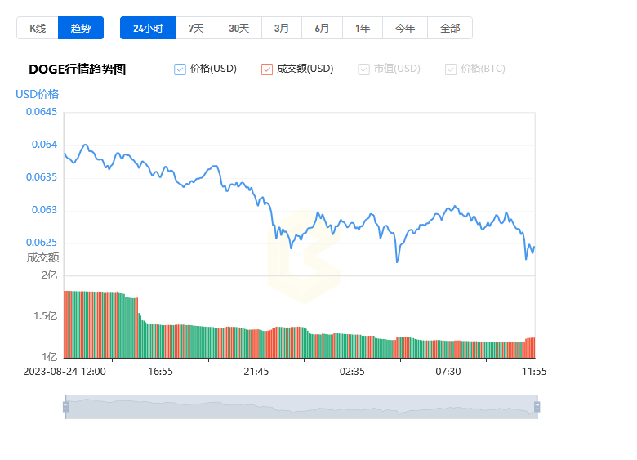
Task: Select the 趋势 trend view
Action: click(81, 28)
